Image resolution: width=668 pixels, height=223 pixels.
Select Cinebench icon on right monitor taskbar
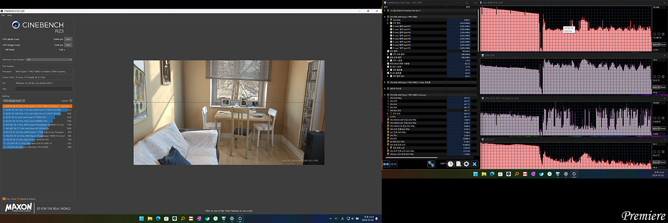tap(574, 174)
